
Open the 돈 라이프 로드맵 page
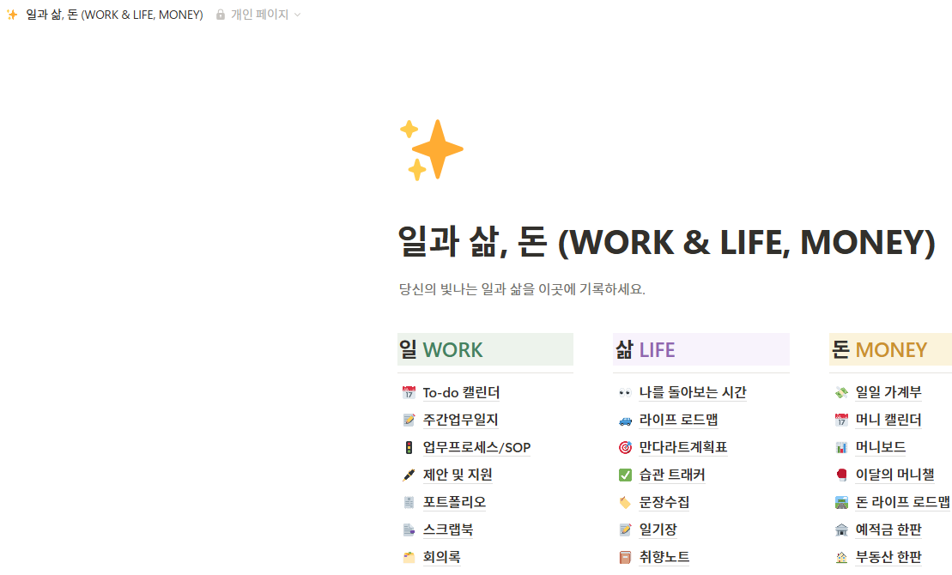(x=903, y=502)
